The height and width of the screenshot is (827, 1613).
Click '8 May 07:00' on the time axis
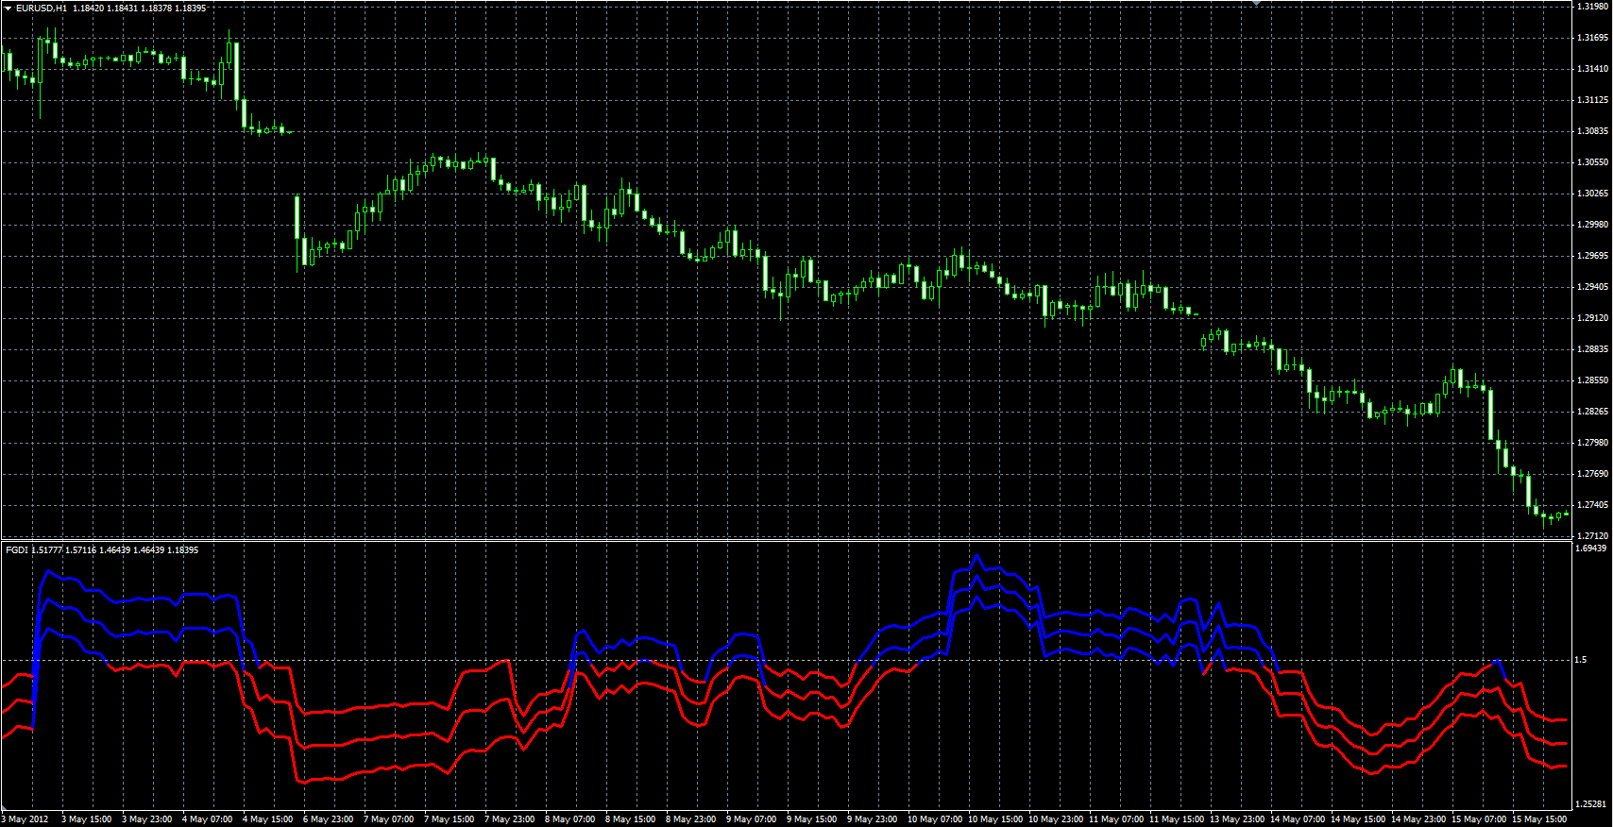pos(569,819)
